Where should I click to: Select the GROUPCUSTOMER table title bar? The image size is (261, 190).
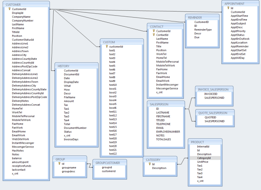[110, 163]
